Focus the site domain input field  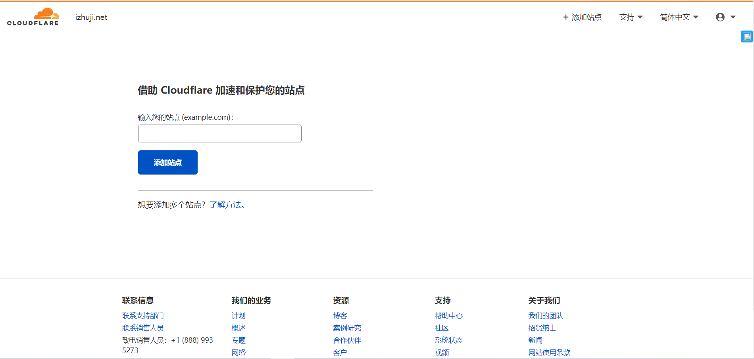[x=220, y=133]
